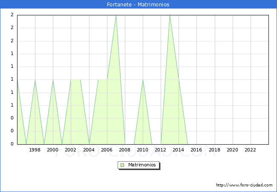Click the 2002 year axis label
Image resolution: width=277 pixels, height=192 pixels.
pyautogui.click(x=71, y=150)
